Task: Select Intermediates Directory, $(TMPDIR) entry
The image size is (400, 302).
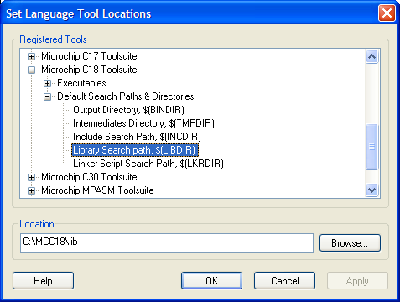Action: click(143, 123)
